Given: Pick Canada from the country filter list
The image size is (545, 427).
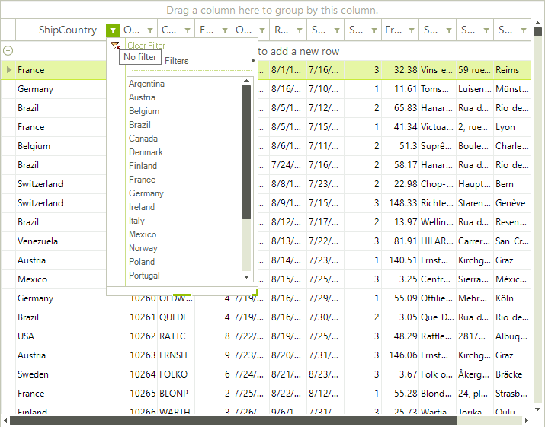Looking at the screenshot, I should pyautogui.click(x=143, y=139).
